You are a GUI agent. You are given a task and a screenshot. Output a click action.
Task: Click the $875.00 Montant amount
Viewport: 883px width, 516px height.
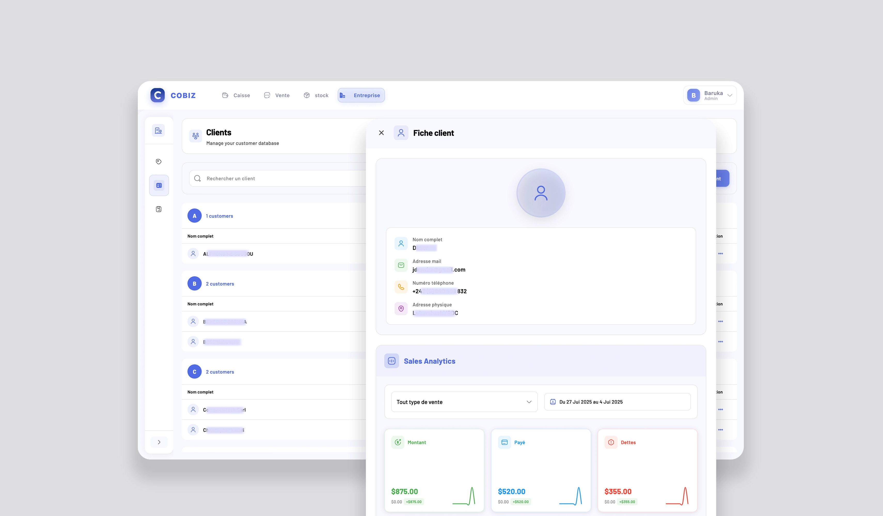[x=404, y=491]
